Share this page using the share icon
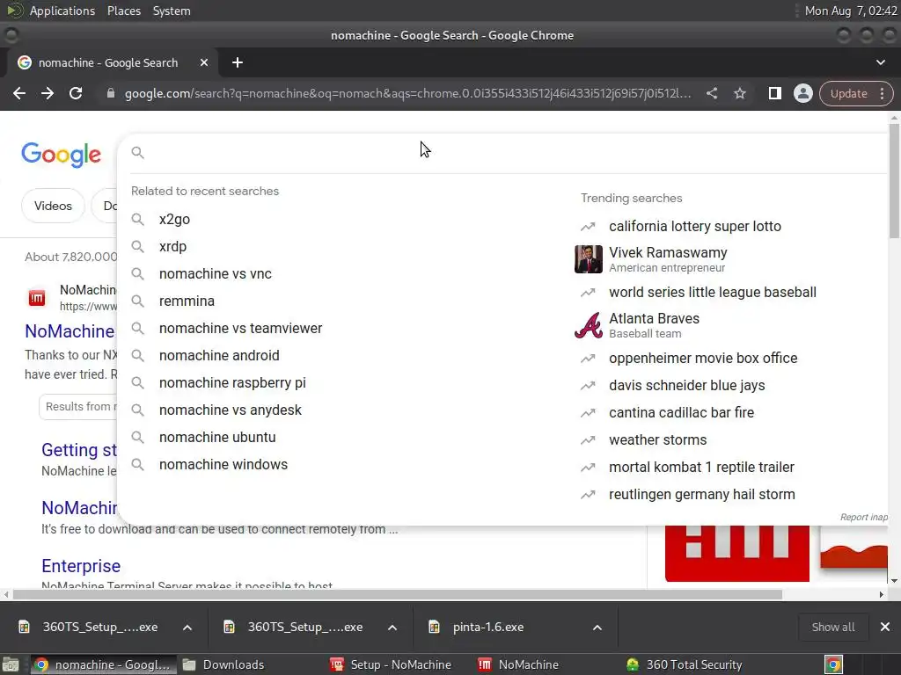This screenshot has height=675, width=901. point(711,93)
